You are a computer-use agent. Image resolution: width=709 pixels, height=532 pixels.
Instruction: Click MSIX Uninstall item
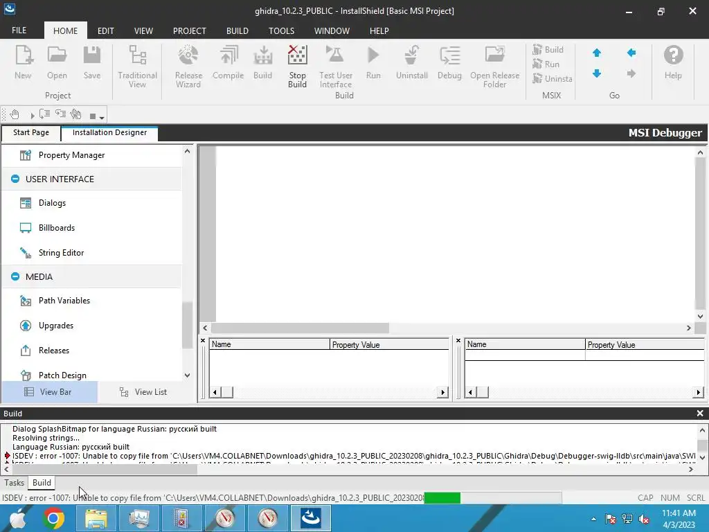click(x=552, y=79)
